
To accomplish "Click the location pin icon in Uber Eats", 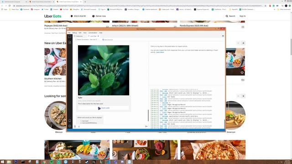I will click(72, 16).
